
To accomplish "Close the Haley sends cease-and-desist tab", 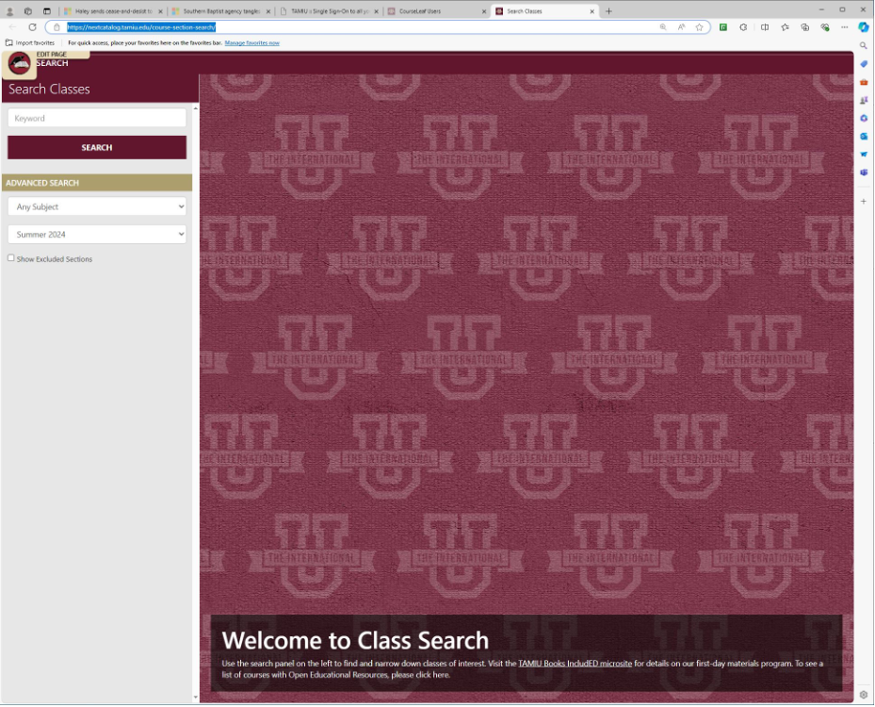I will (160, 11).
